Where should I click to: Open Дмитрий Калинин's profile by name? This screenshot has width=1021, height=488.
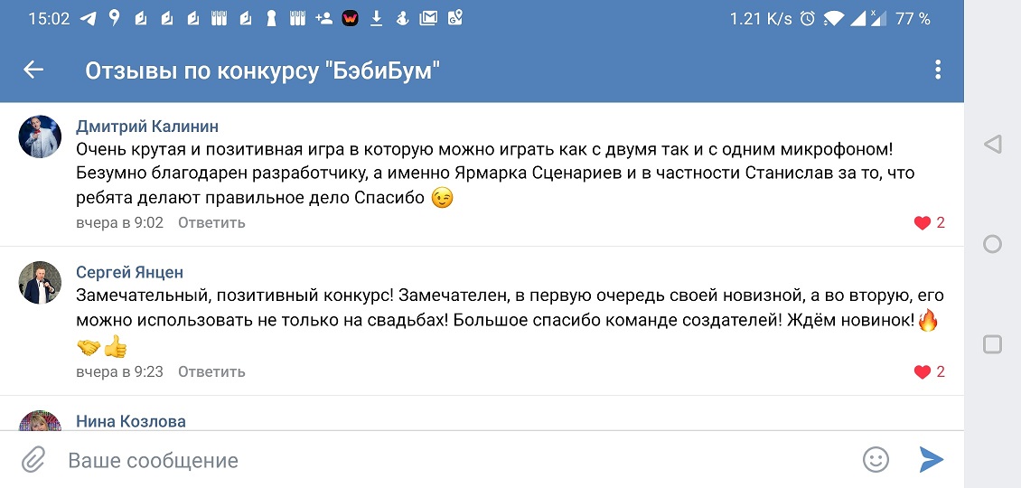pos(147,127)
